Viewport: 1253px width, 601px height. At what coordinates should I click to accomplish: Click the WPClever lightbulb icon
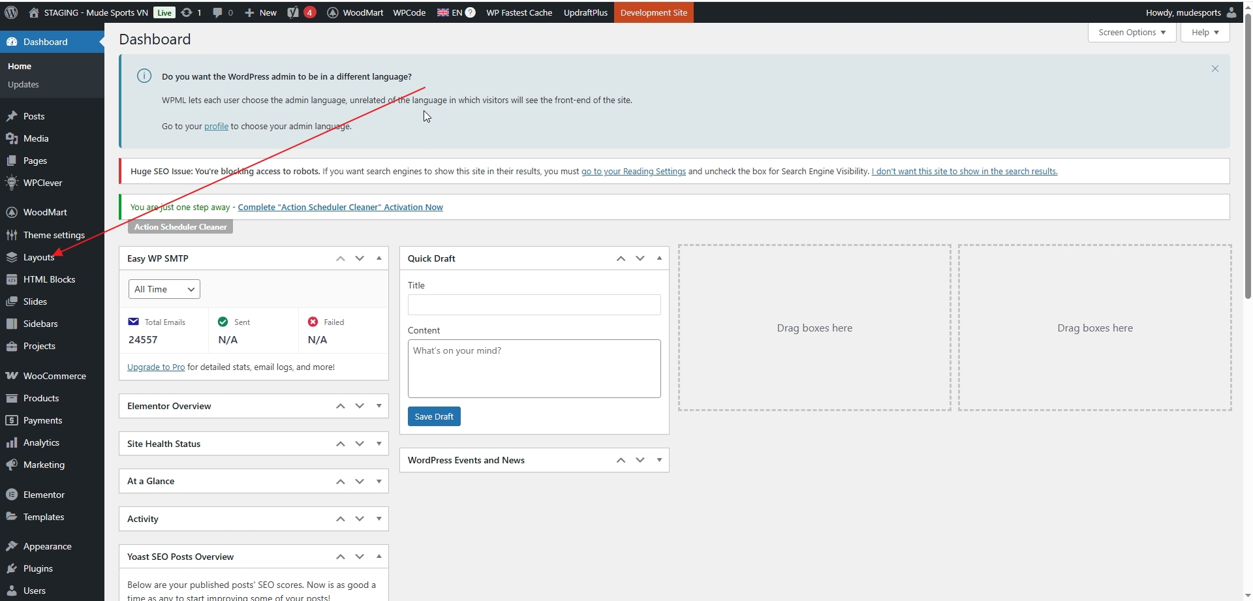11,183
